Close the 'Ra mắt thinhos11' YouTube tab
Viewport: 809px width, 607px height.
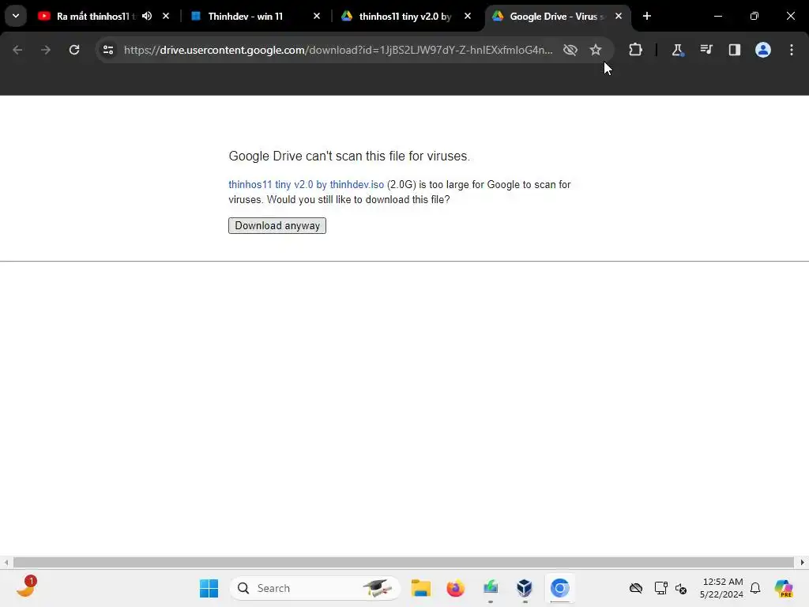coord(166,16)
